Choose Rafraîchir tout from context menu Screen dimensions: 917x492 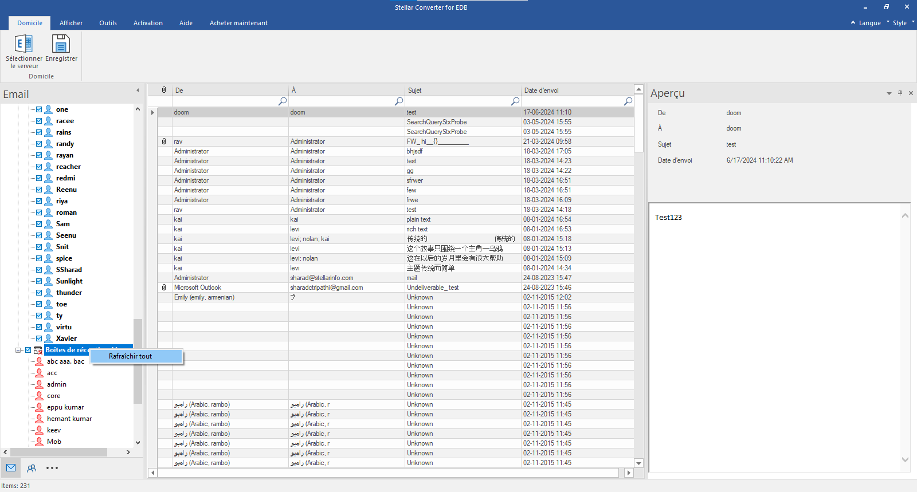tap(136, 356)
